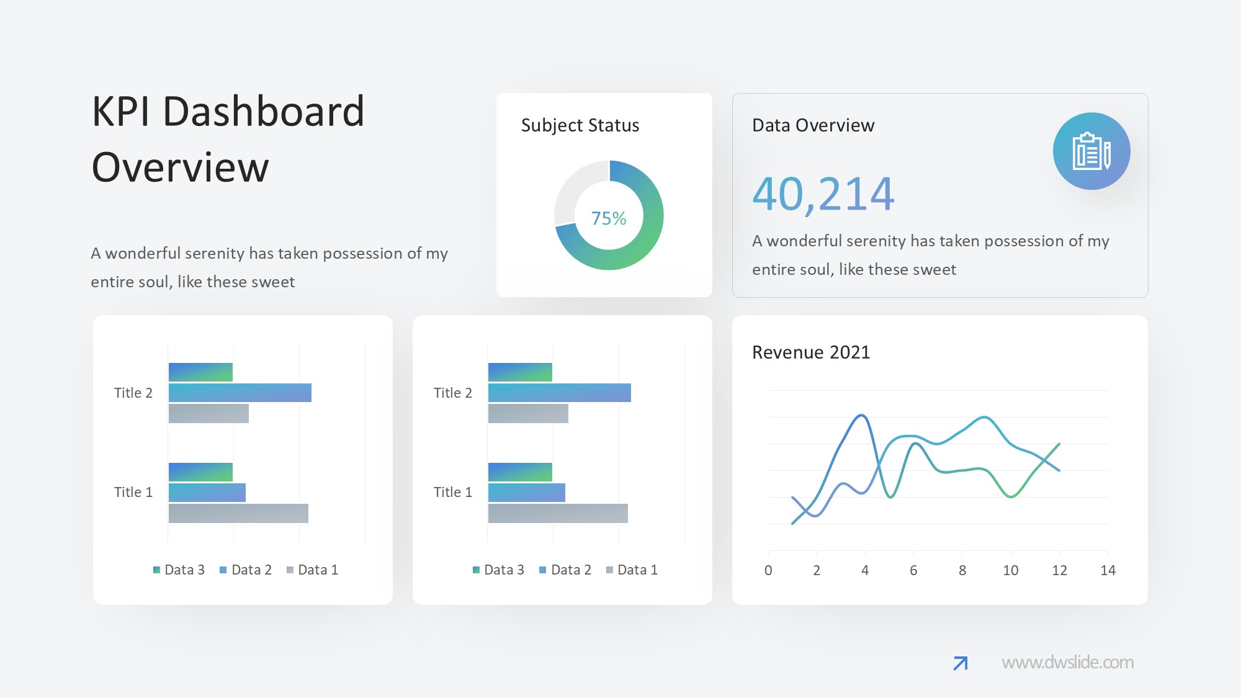Click Data 2 legend swatch in left chart

223,570
